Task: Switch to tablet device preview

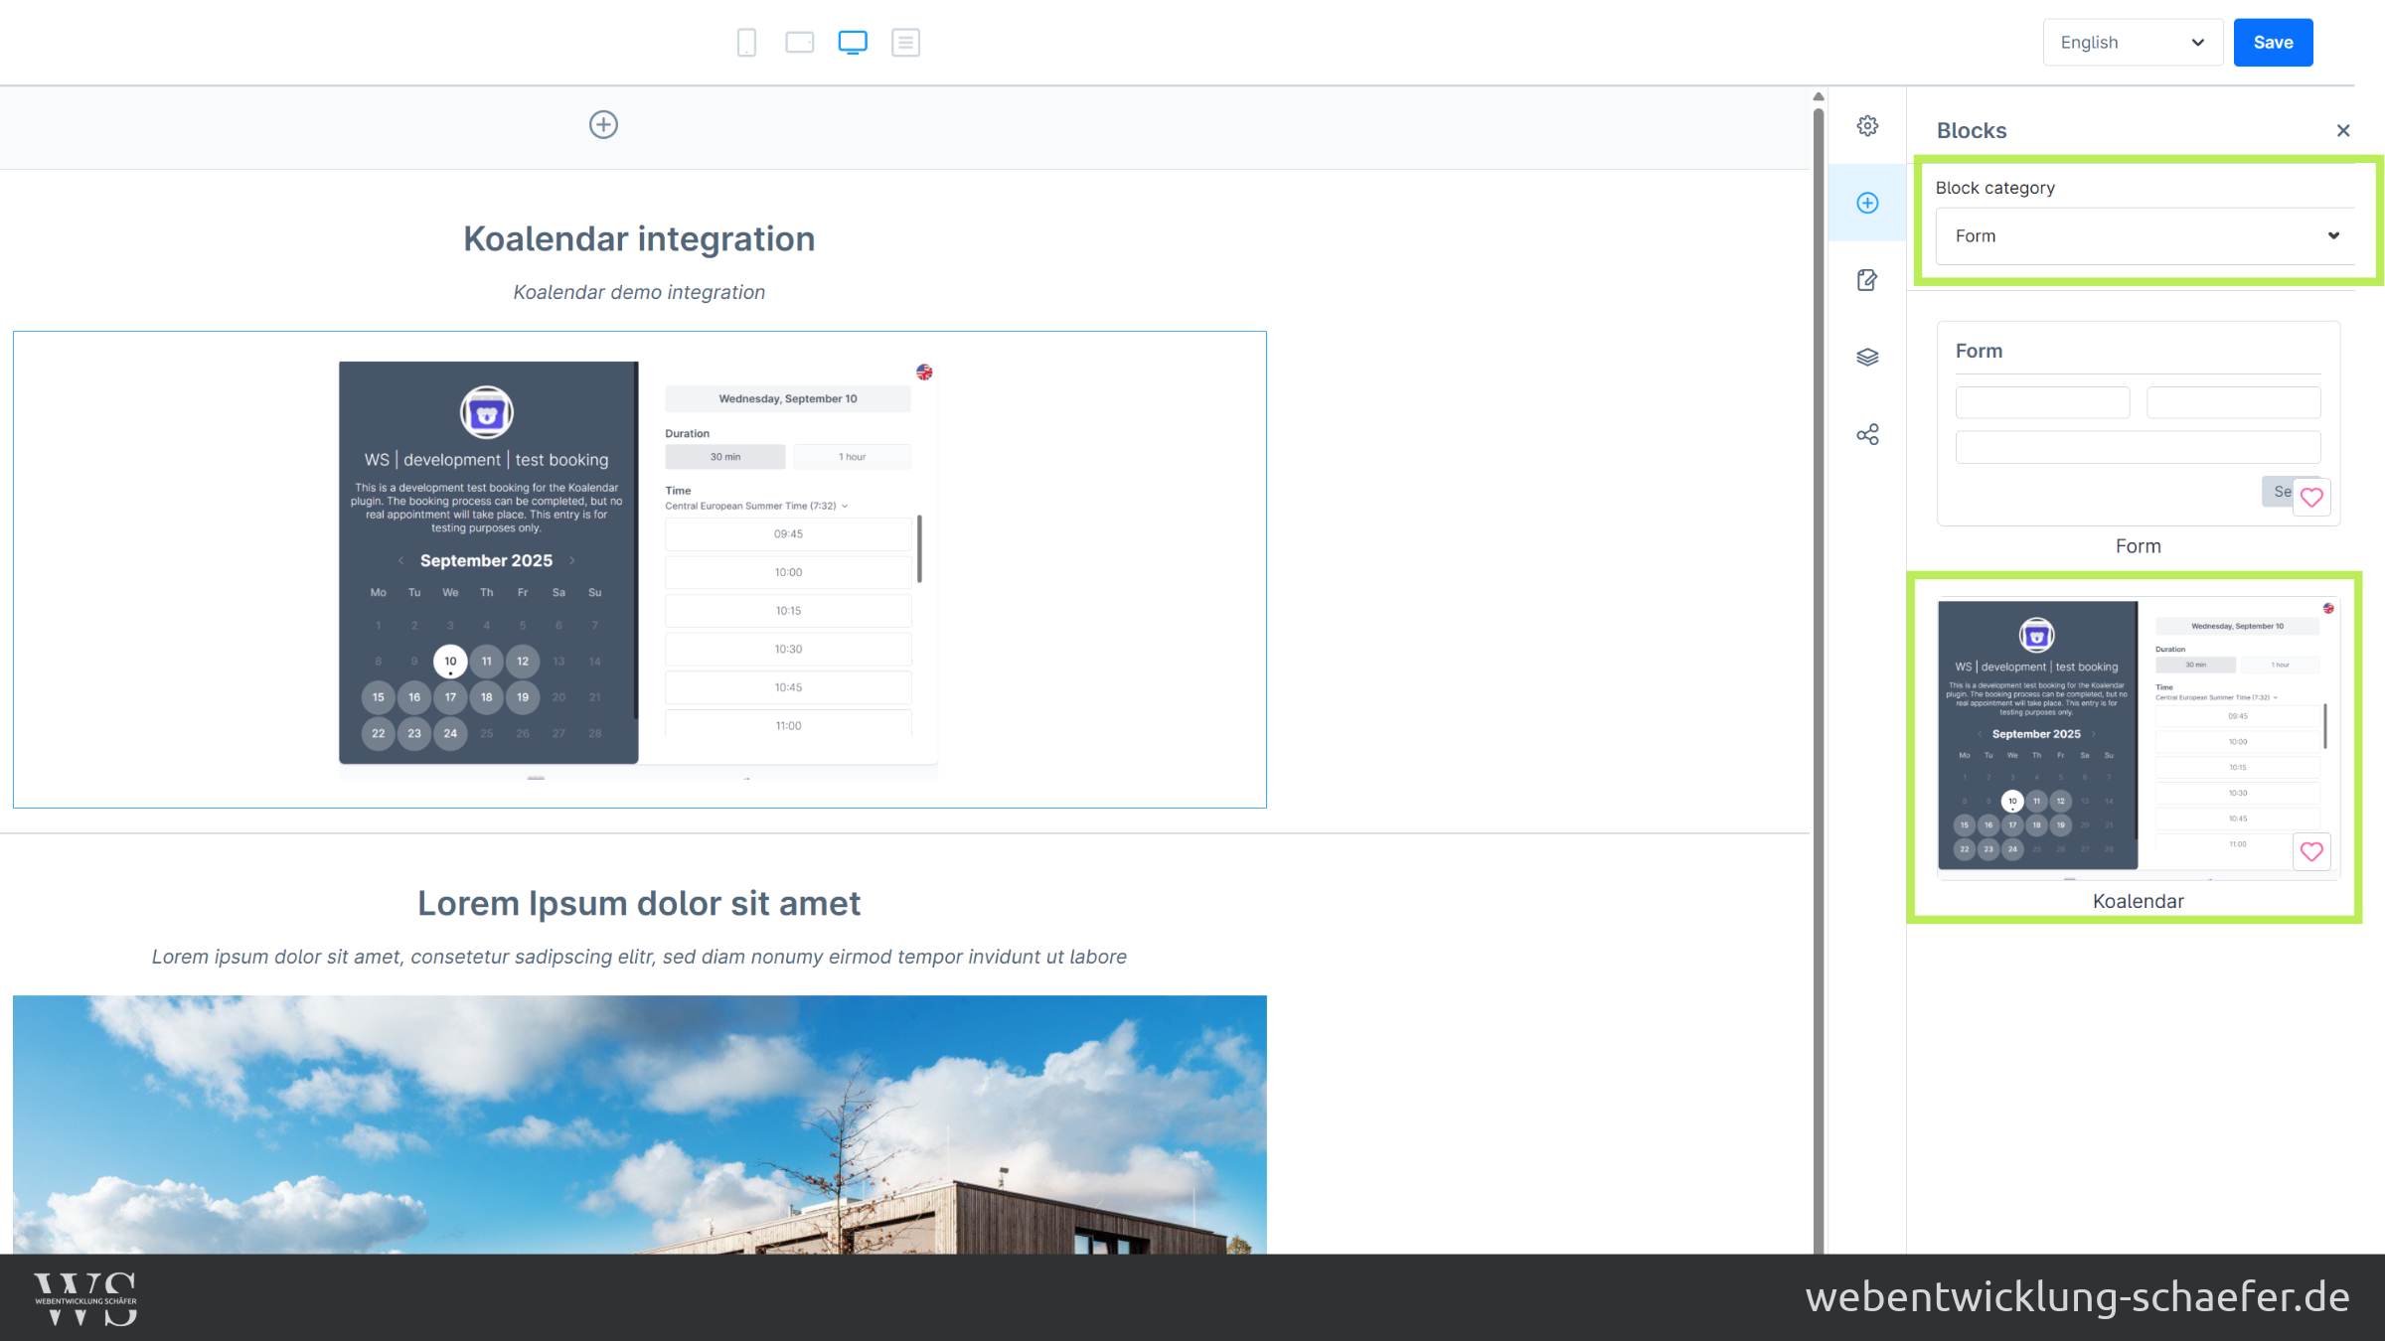Action: tap(799, 43)
